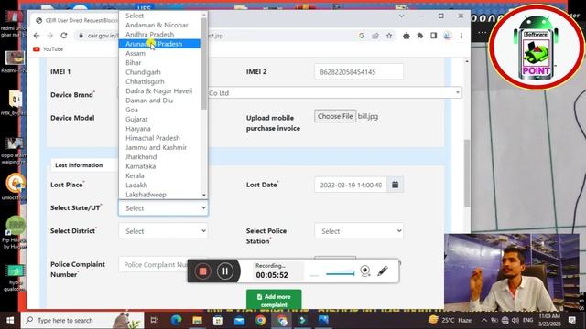This screenshot has width=586, height=329.
Task: Select Kerala from state list
Action: click(159, 175)
